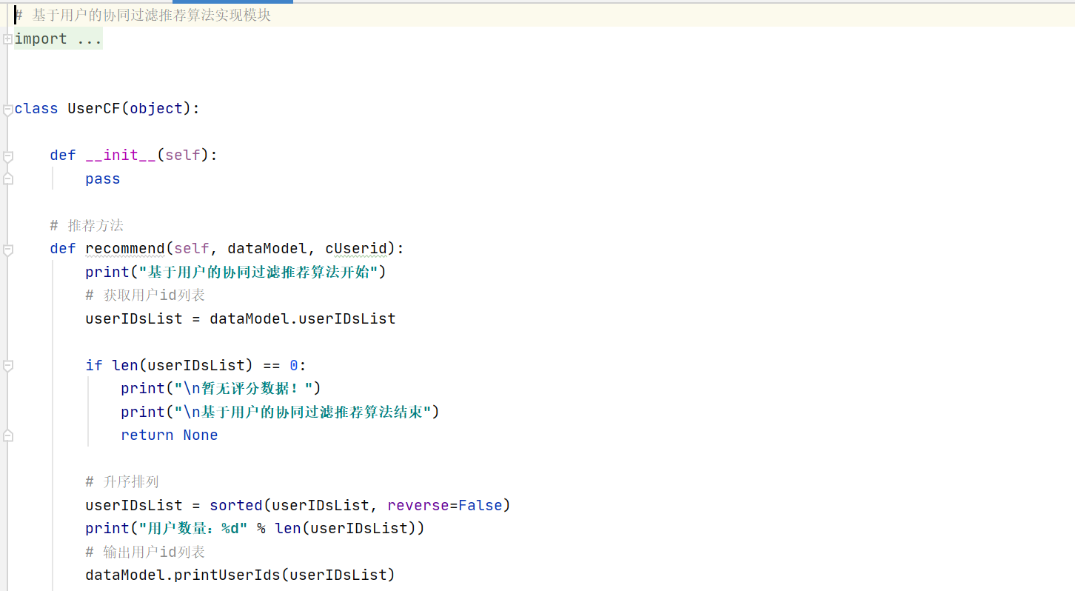Screen dimensions: 1075x591
Task: Click the sorted(userIDsList, reverse=False) line
Action: [x=298, y=505]
